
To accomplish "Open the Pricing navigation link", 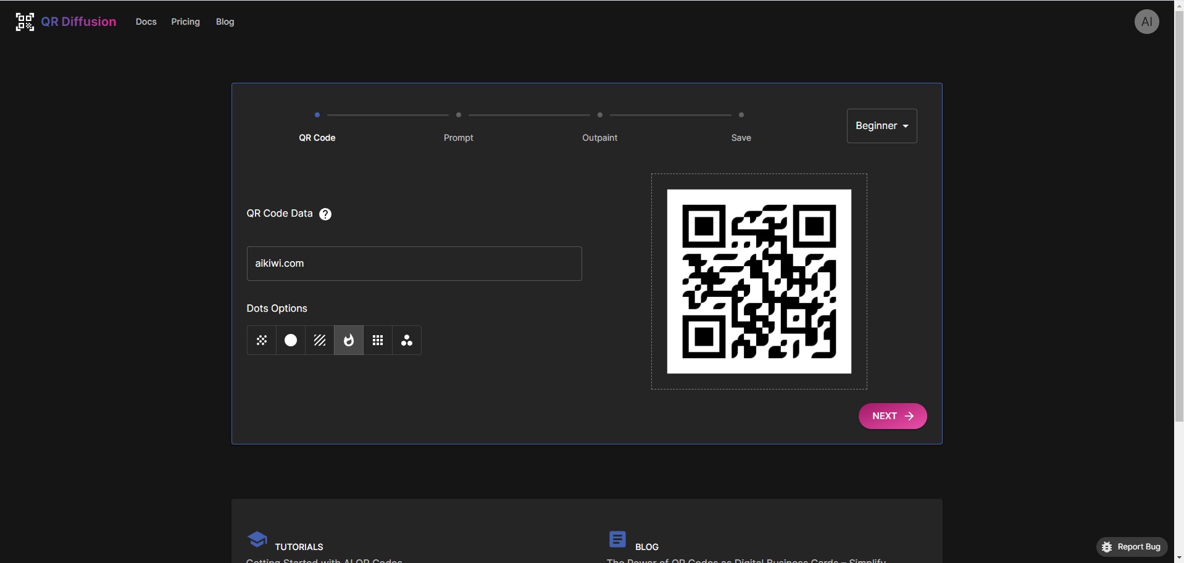I will (x=186, y=22).
